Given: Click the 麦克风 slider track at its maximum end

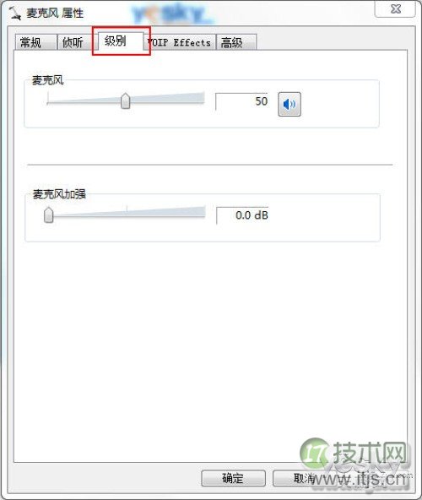Looking at the screenshot, I should click(203, 98).
